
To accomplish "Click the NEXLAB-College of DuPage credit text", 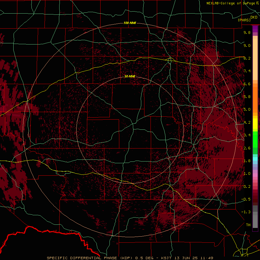I will pos(232,3).
